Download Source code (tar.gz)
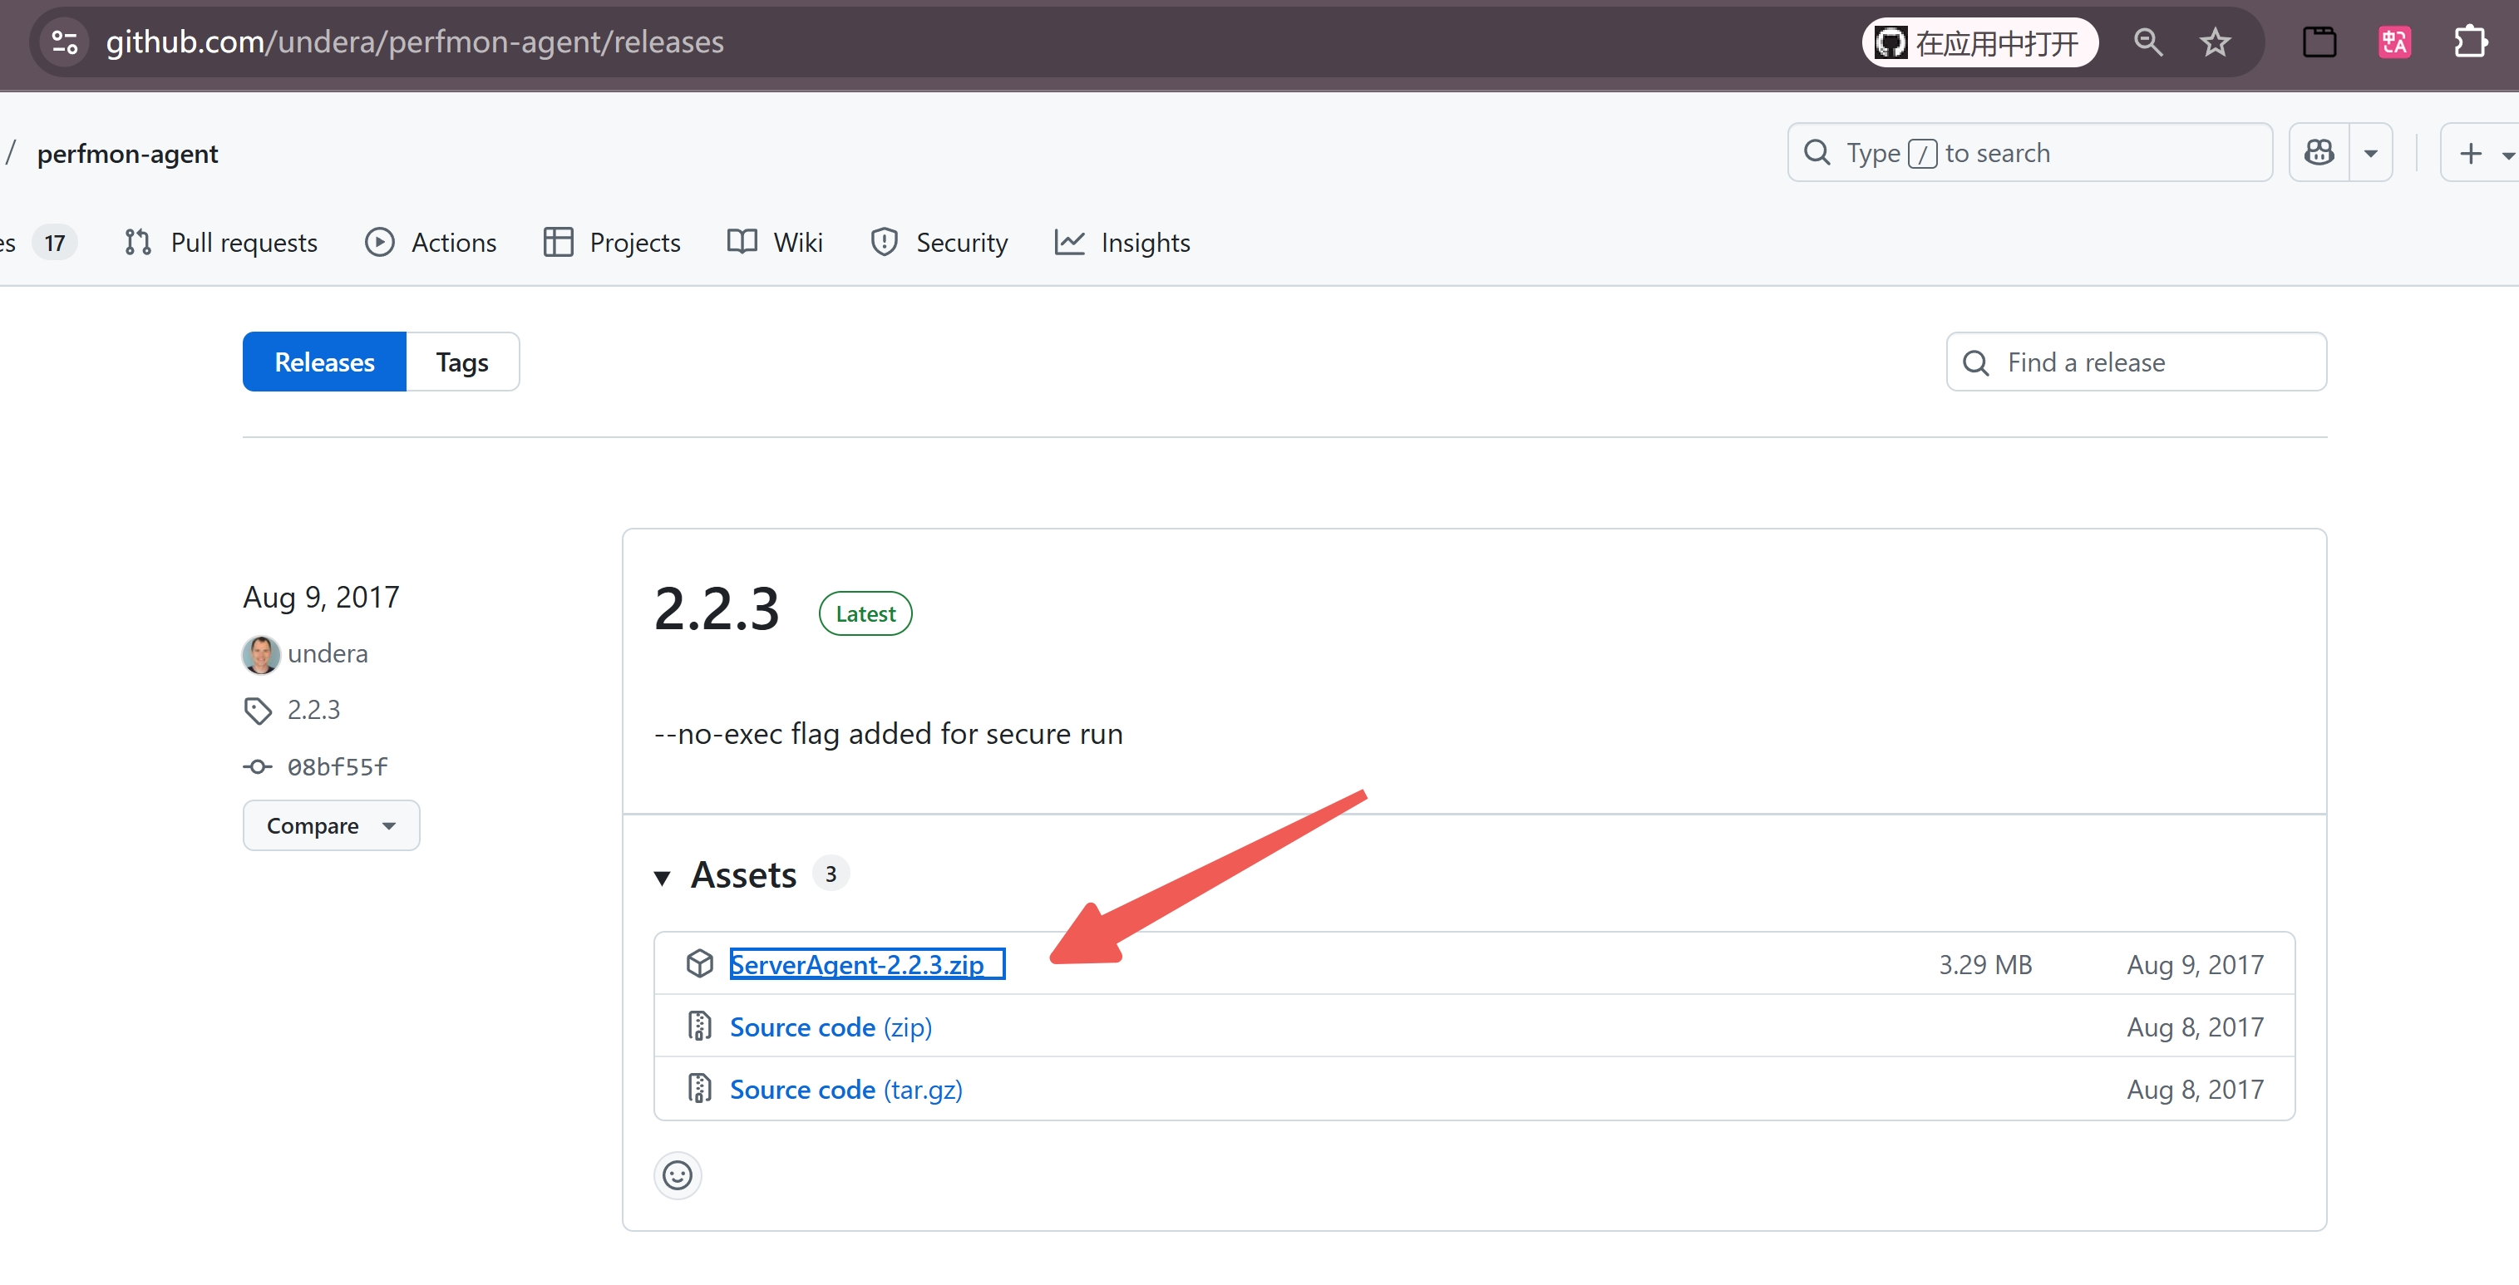This screenshot has height=1285, width=2519. [x=845, y=1090]
